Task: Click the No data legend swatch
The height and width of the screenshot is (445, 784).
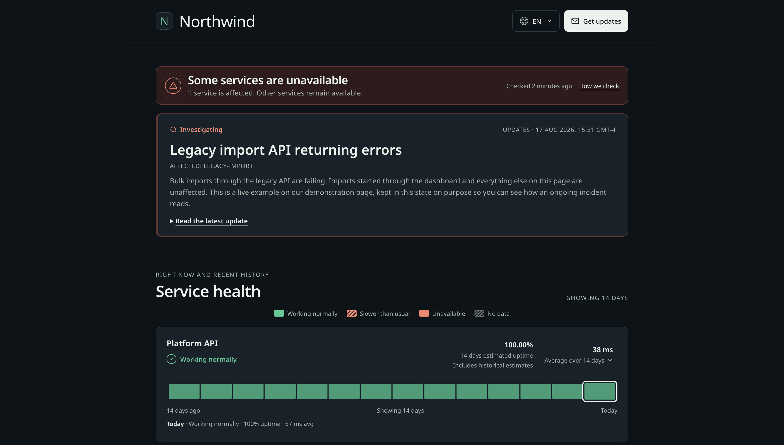Action: (x=479, y=313)
